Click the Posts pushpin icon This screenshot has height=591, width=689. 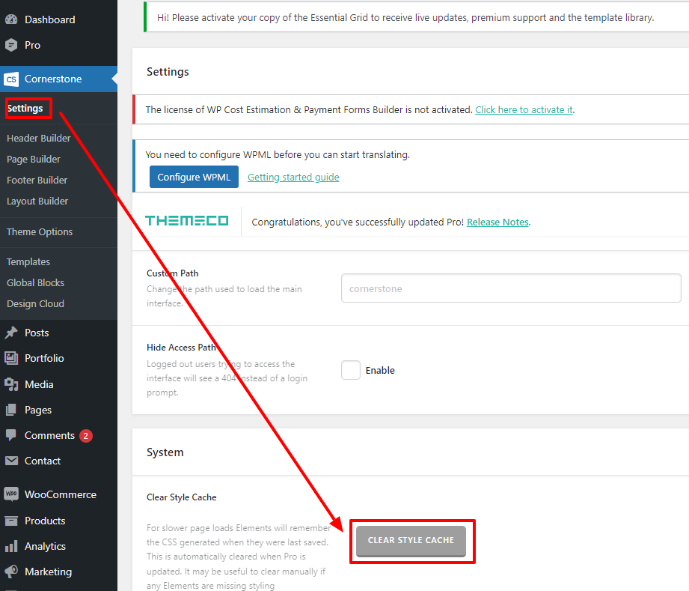click(11, 333)
